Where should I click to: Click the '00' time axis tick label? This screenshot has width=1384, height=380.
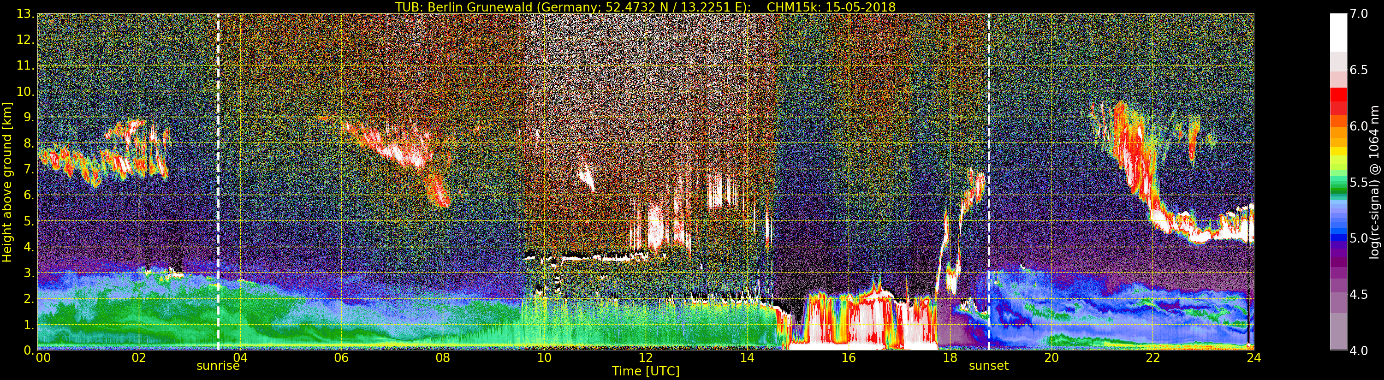tap(42, 357)
